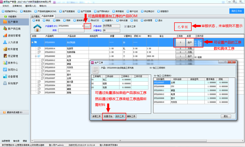Open the 主菜单 menu
This screenshot has width=245, height=147.
pos(17,6)
